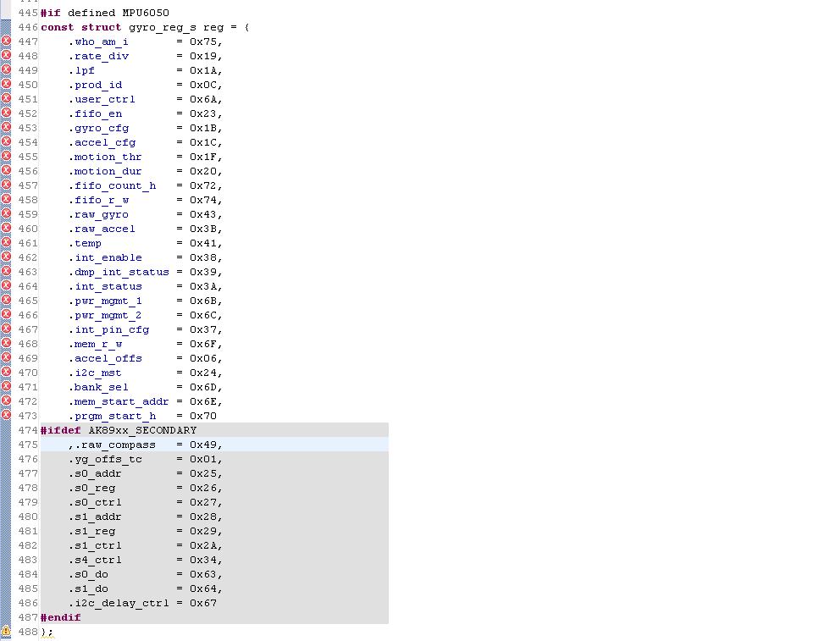The width and height of the screenshot is (813, 641).
Task: Click the error marker on line 467
Action: pyautogui.click(x=6, y=329)
